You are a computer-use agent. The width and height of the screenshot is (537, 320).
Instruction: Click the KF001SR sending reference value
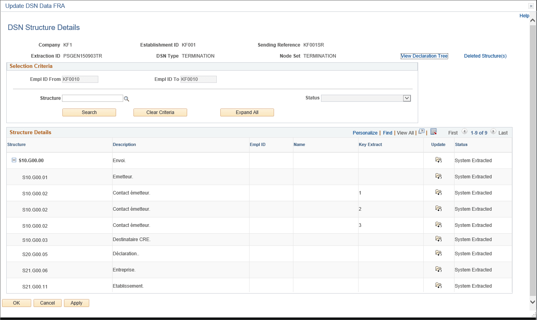pyautogui.click(x=314, y=45)
